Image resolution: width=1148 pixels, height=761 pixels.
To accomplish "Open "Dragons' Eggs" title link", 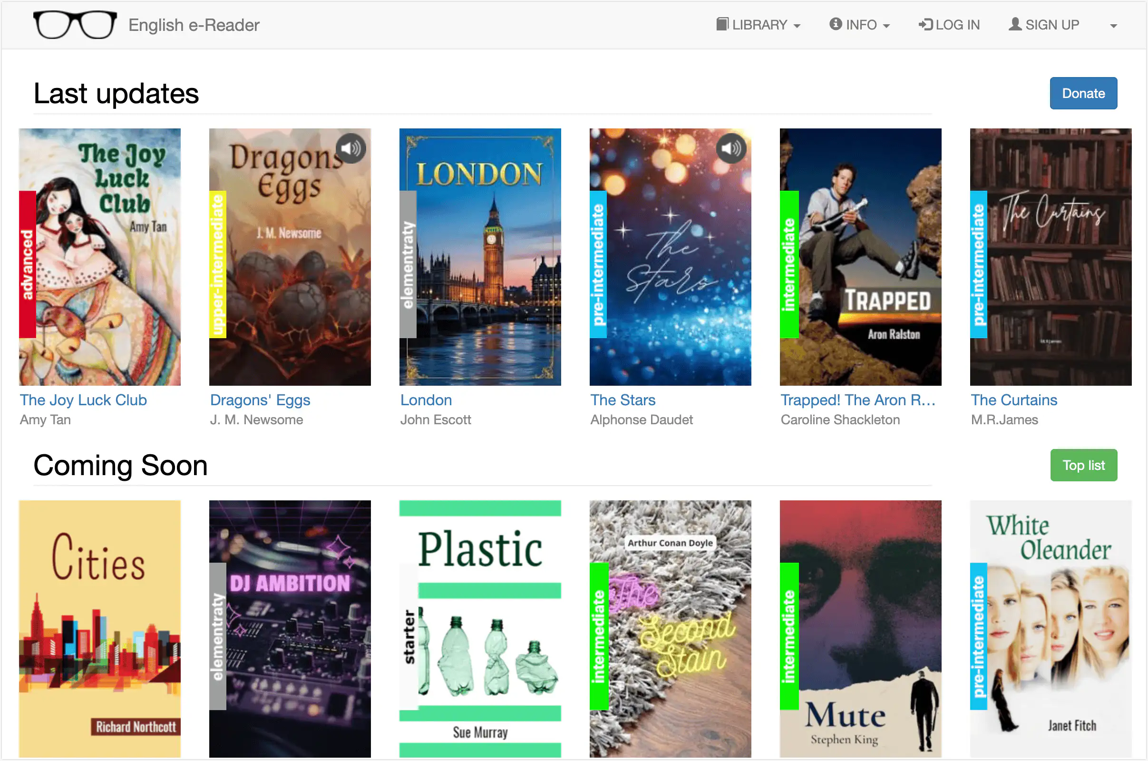I will 260,400.
